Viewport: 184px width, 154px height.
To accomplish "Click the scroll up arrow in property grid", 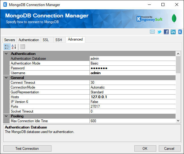I will (x=178, y=54).
